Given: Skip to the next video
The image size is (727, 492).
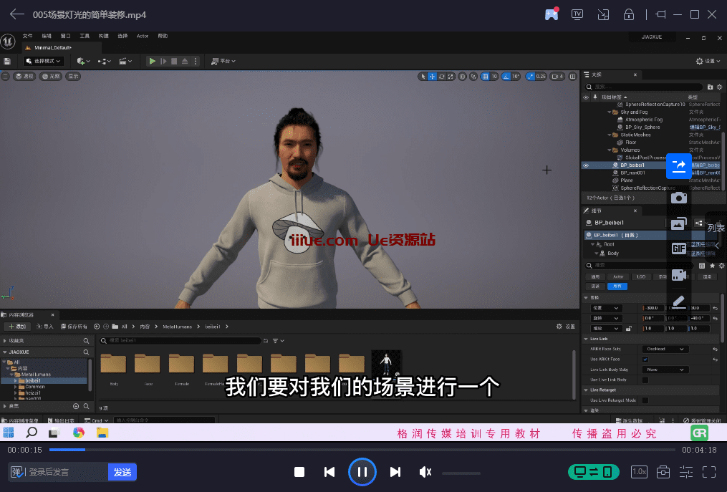Looking at the screenshot, I should pyautogui.click(x=395, y=472).
